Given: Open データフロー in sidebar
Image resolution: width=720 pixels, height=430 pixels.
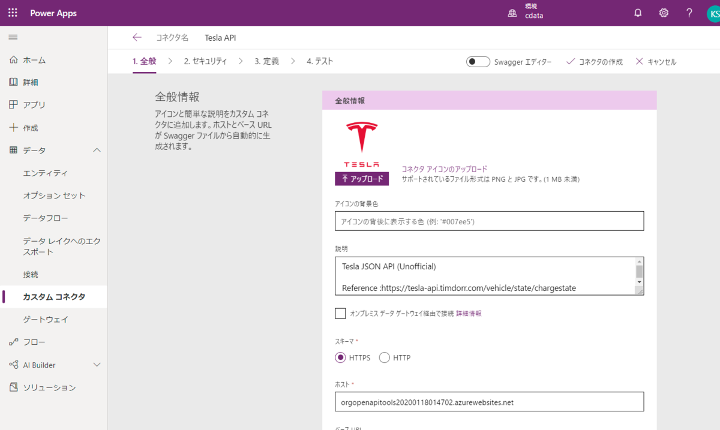Looking at the screenshot, I should coord(46,218).
